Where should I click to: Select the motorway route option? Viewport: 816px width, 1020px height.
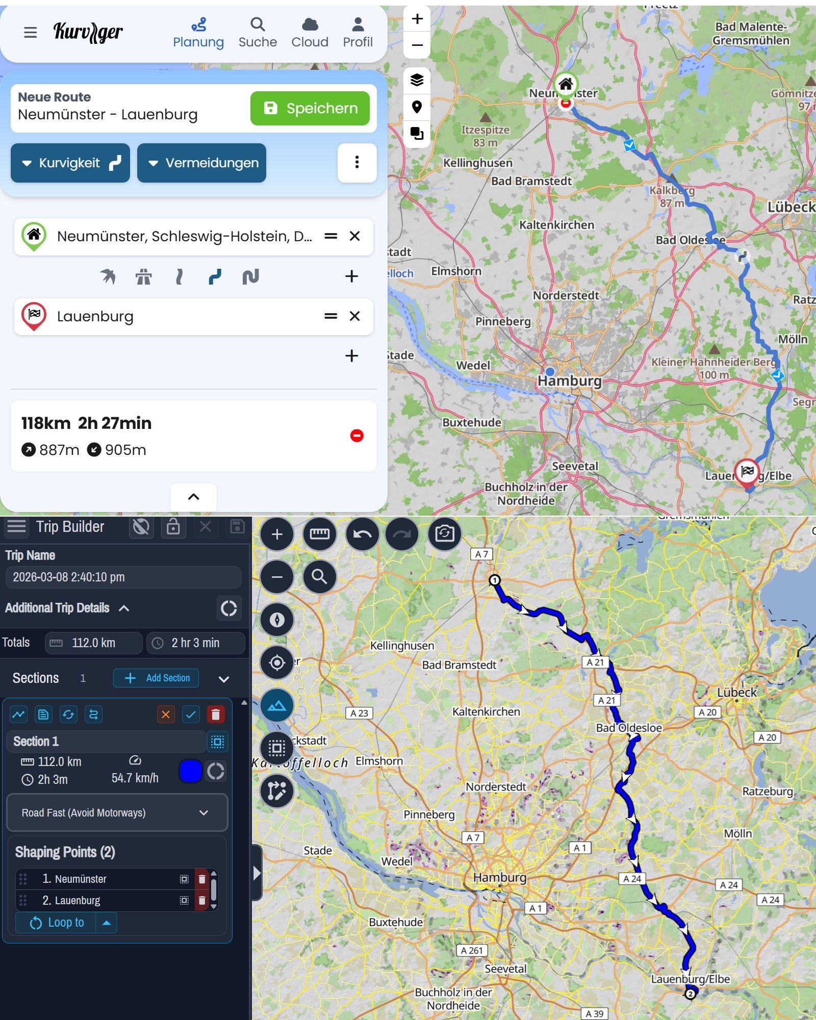(x=144, y=276)
